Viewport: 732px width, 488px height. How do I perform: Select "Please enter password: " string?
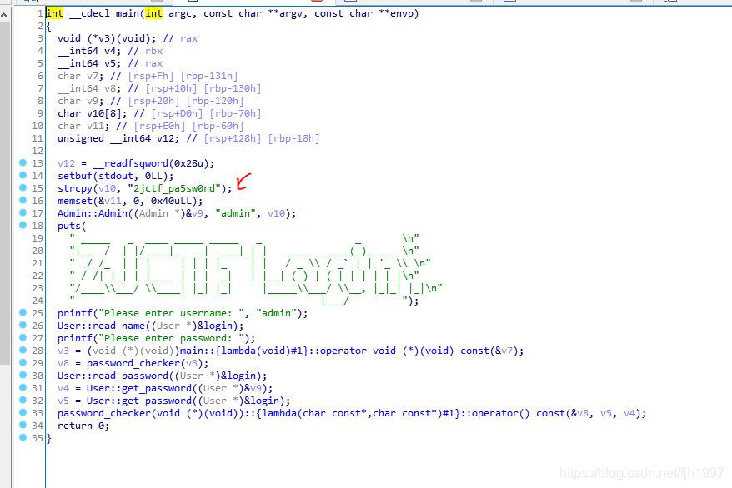coord(171,338)
